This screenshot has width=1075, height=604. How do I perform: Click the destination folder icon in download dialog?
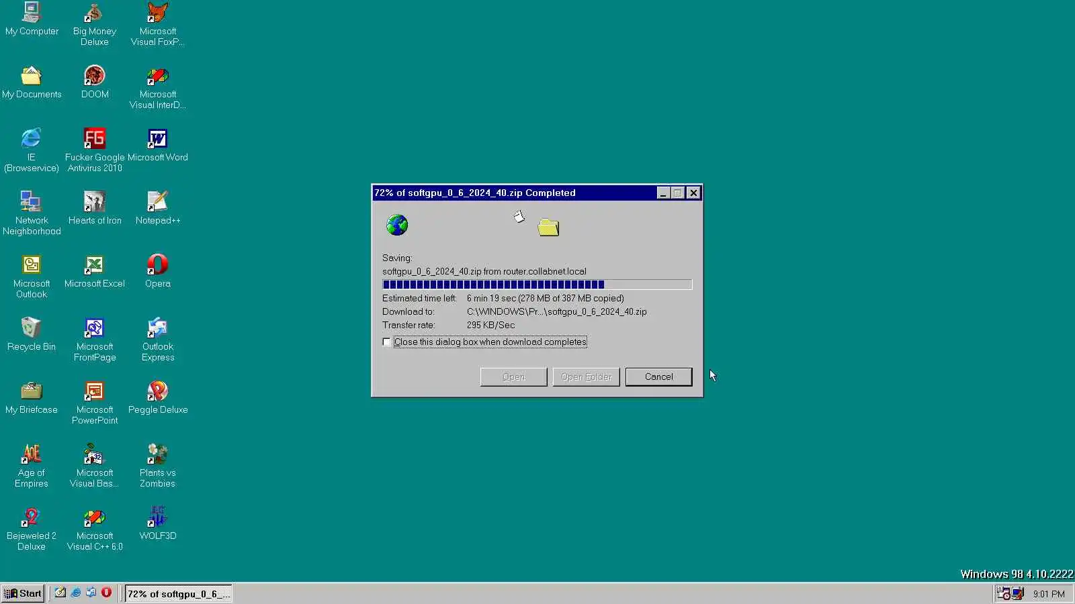click(x=548, y=228)
